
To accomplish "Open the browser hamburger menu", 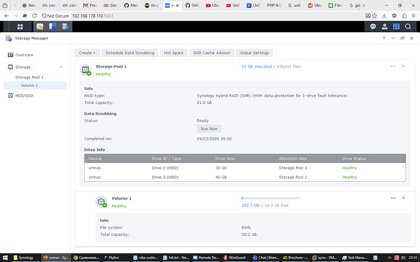I will [x=413, y=16].
